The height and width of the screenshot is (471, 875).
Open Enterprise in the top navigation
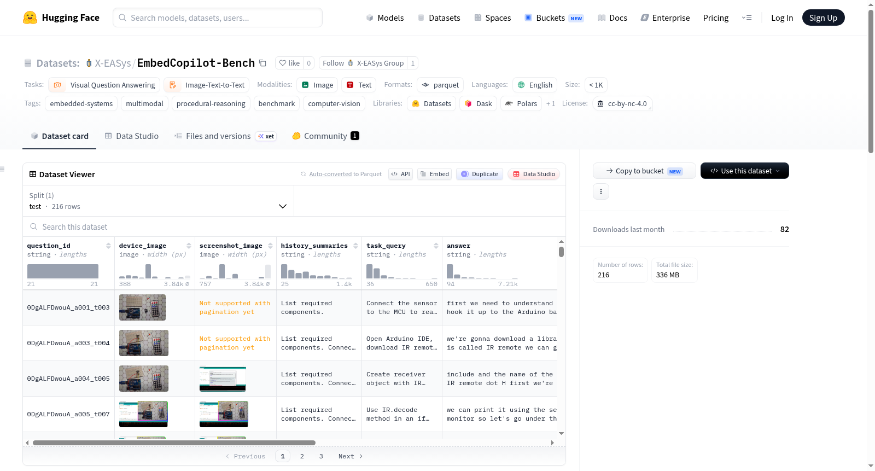point(665,18)
